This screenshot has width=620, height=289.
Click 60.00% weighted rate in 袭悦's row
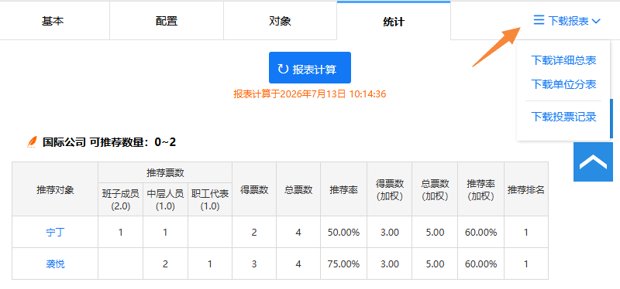480,263
